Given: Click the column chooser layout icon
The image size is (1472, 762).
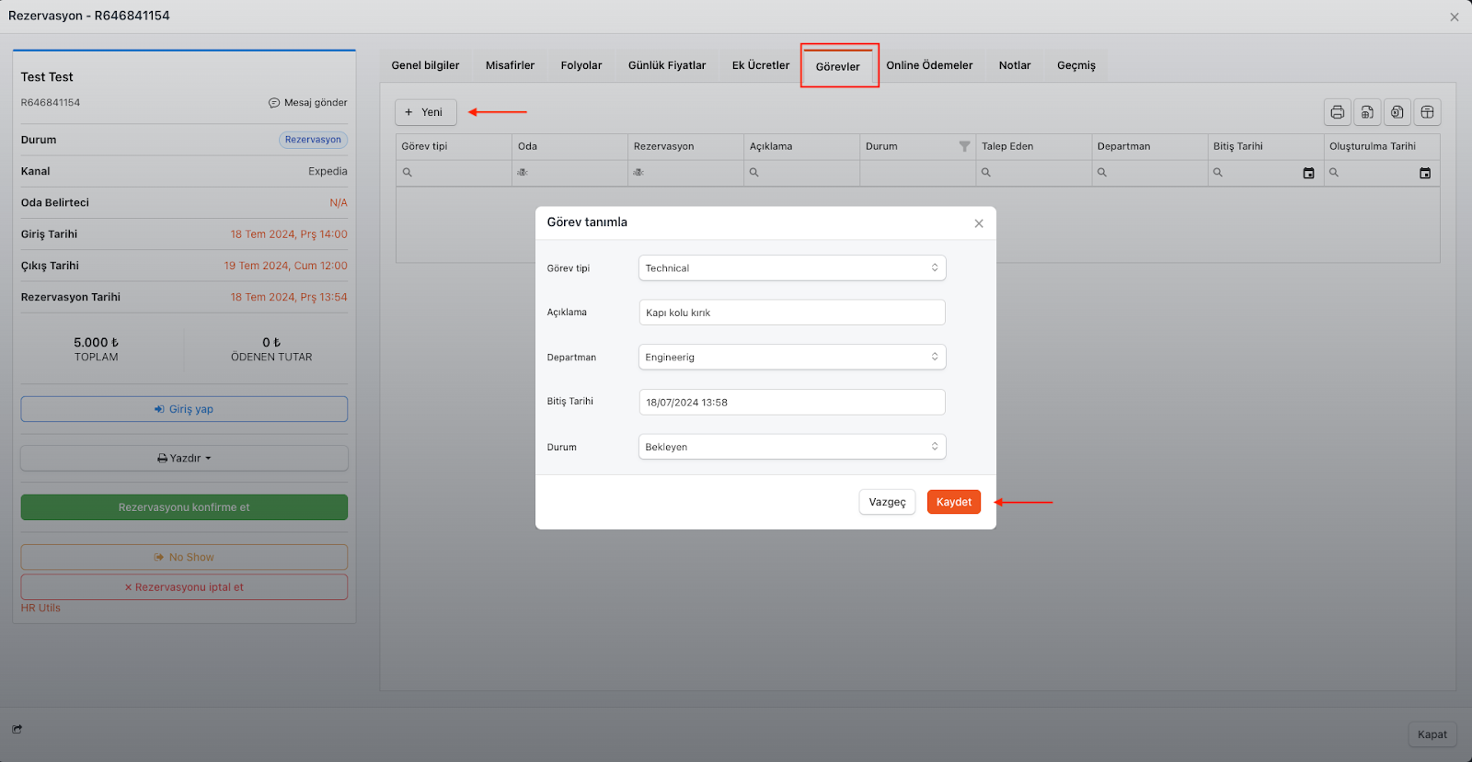Looking at the screenshot, I should click(1427, 112).
